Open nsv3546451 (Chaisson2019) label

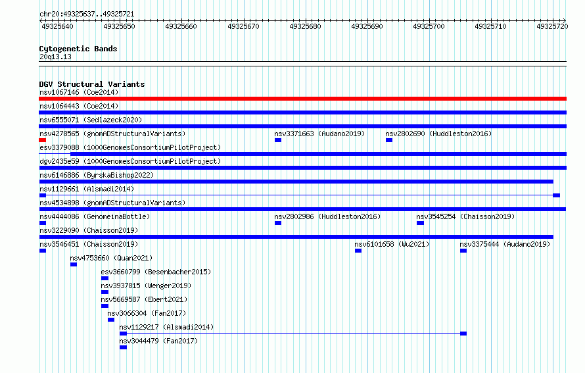[89, 244]
